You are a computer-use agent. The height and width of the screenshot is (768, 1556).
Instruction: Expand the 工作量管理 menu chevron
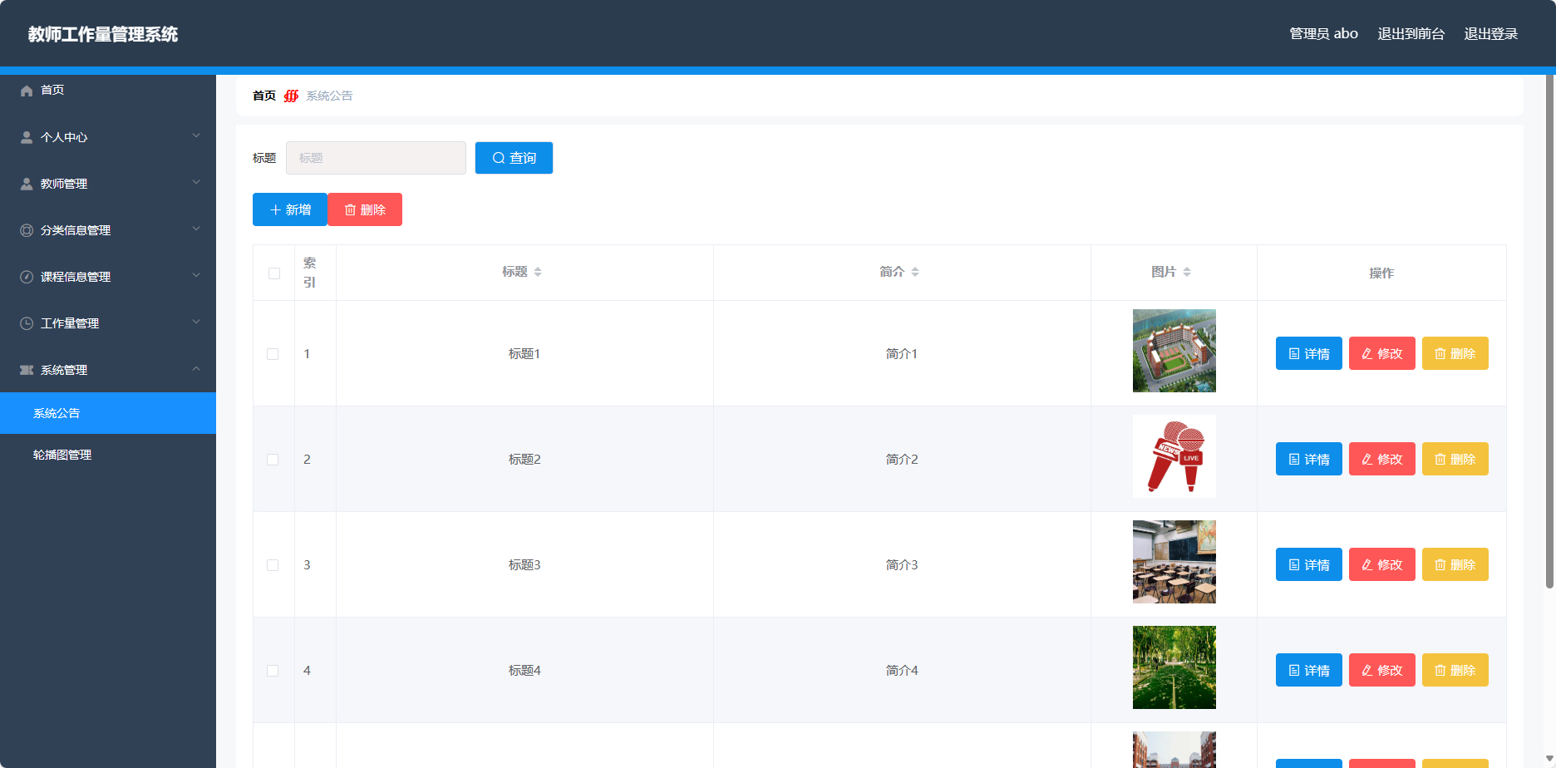tap(196, 322)
